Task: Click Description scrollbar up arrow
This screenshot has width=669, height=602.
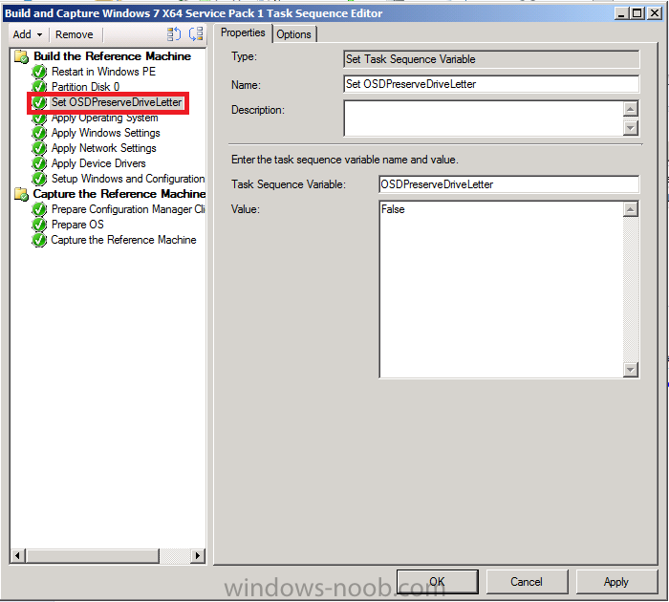Action: 631,108
